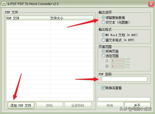Increase the 从 page spinner value
Viewport: 155px width, 114px height.
128,60
